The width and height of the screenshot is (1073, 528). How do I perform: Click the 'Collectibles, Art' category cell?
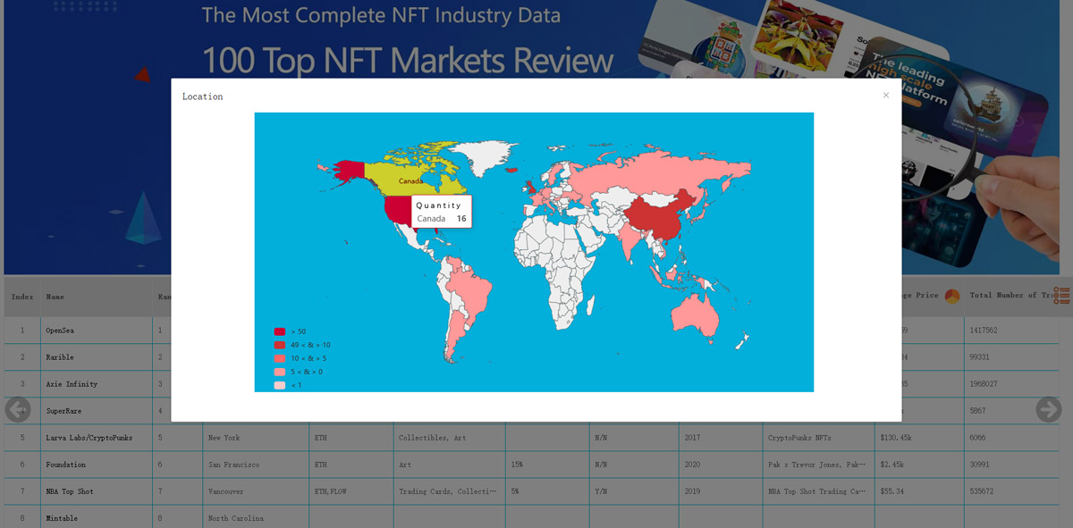[x=449, y=438]
